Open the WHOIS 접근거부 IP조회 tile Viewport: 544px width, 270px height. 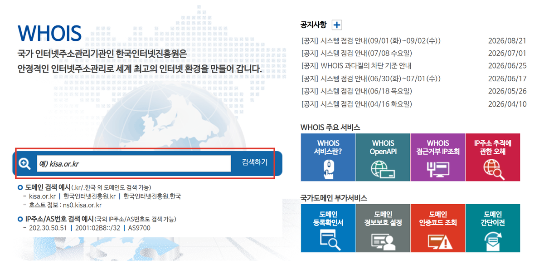pos(438,157)
